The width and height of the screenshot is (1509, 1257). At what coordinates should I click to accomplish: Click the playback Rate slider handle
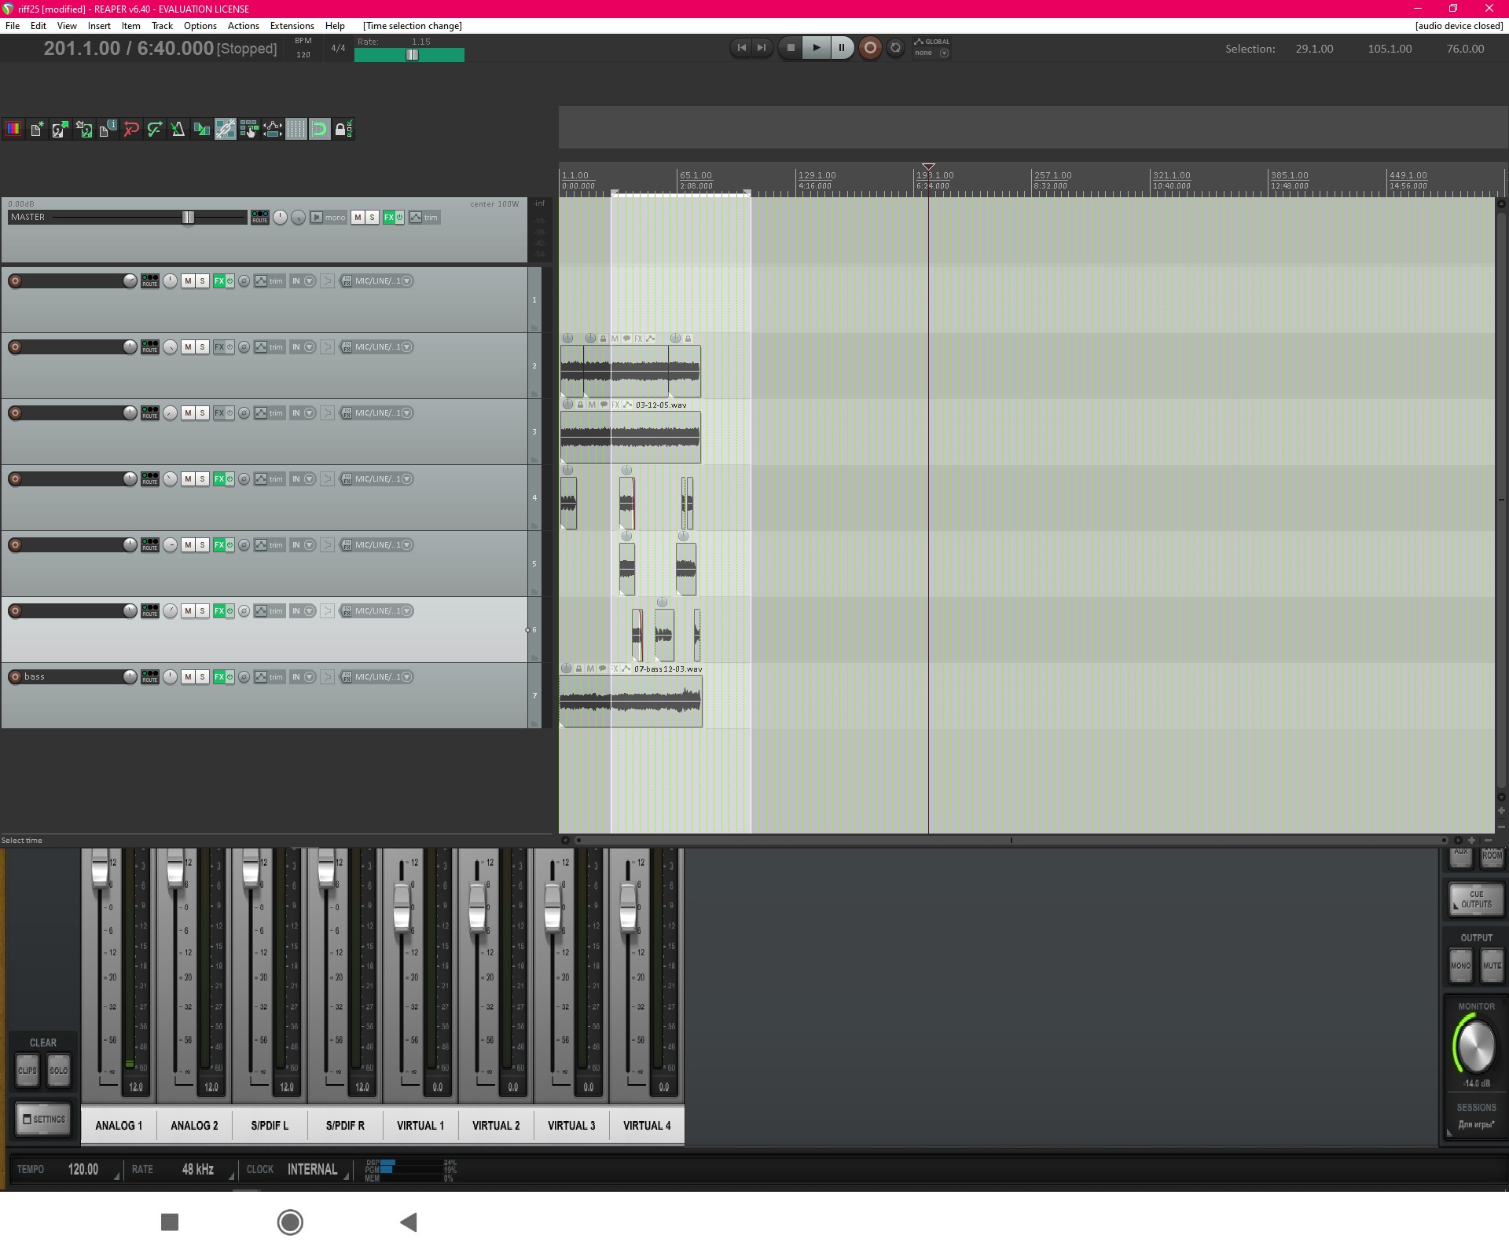(412, 55)
